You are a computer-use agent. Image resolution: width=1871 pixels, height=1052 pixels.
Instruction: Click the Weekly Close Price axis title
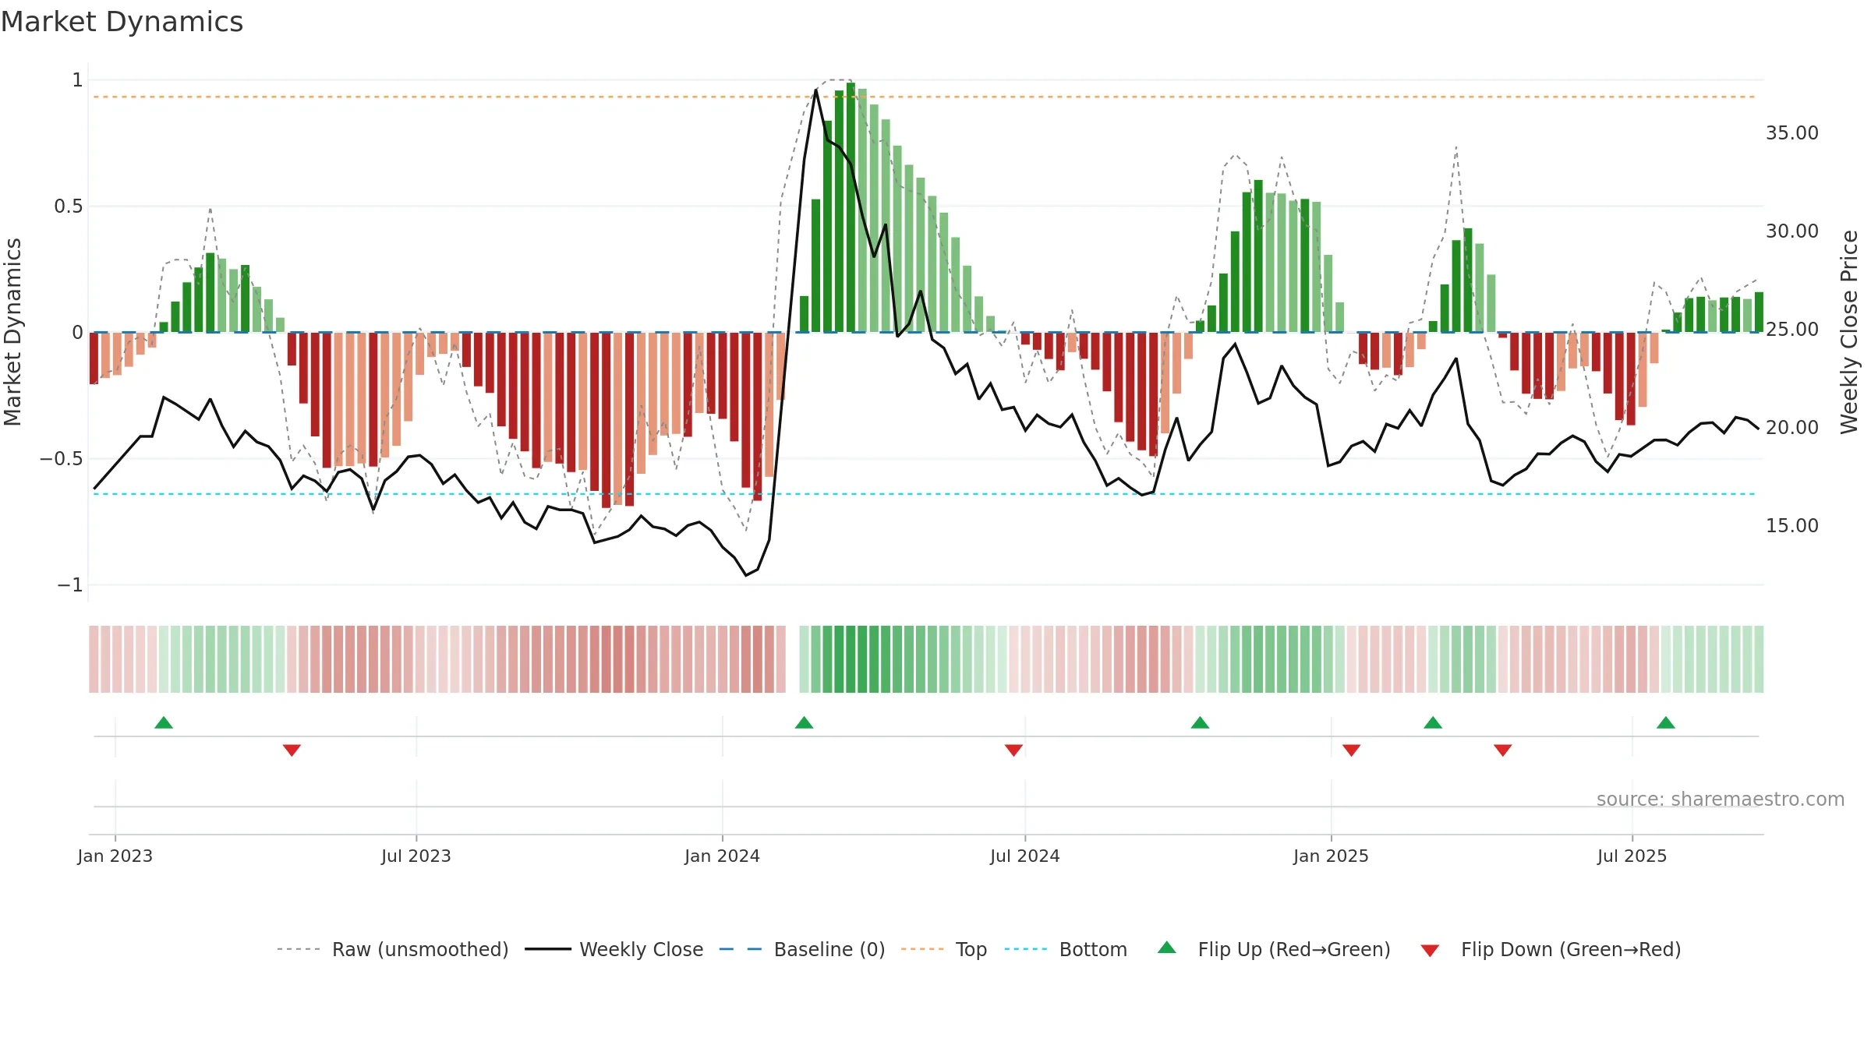point(1849,332)
